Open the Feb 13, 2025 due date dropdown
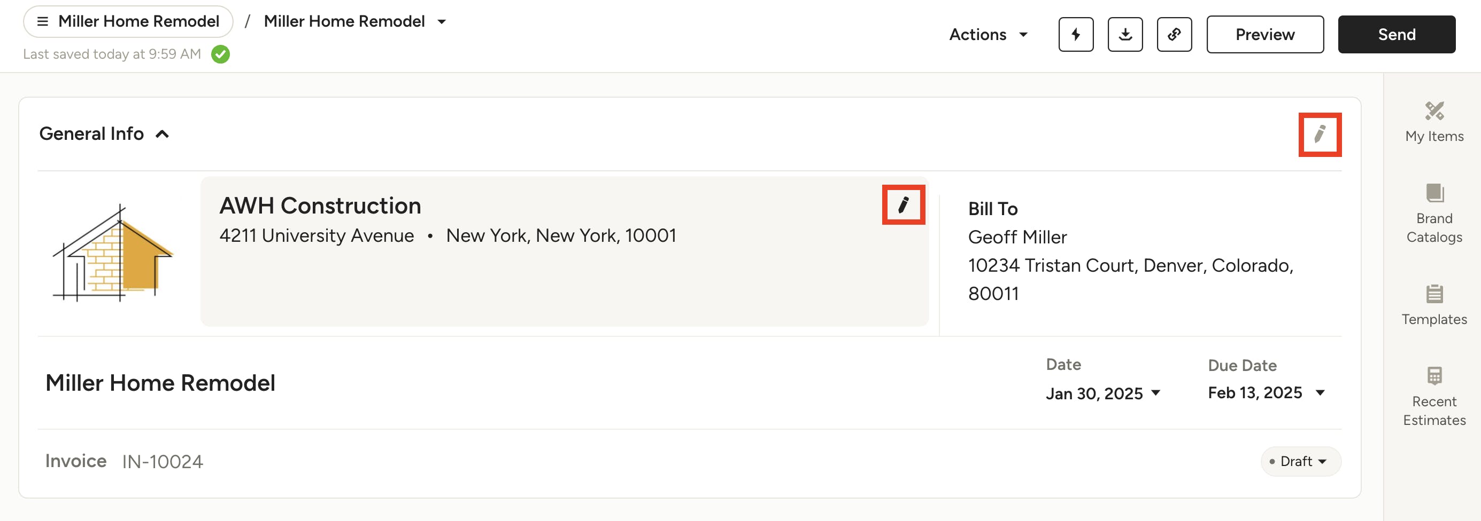Screen dimensions: 1481x521 click(x=1267, y=392)
